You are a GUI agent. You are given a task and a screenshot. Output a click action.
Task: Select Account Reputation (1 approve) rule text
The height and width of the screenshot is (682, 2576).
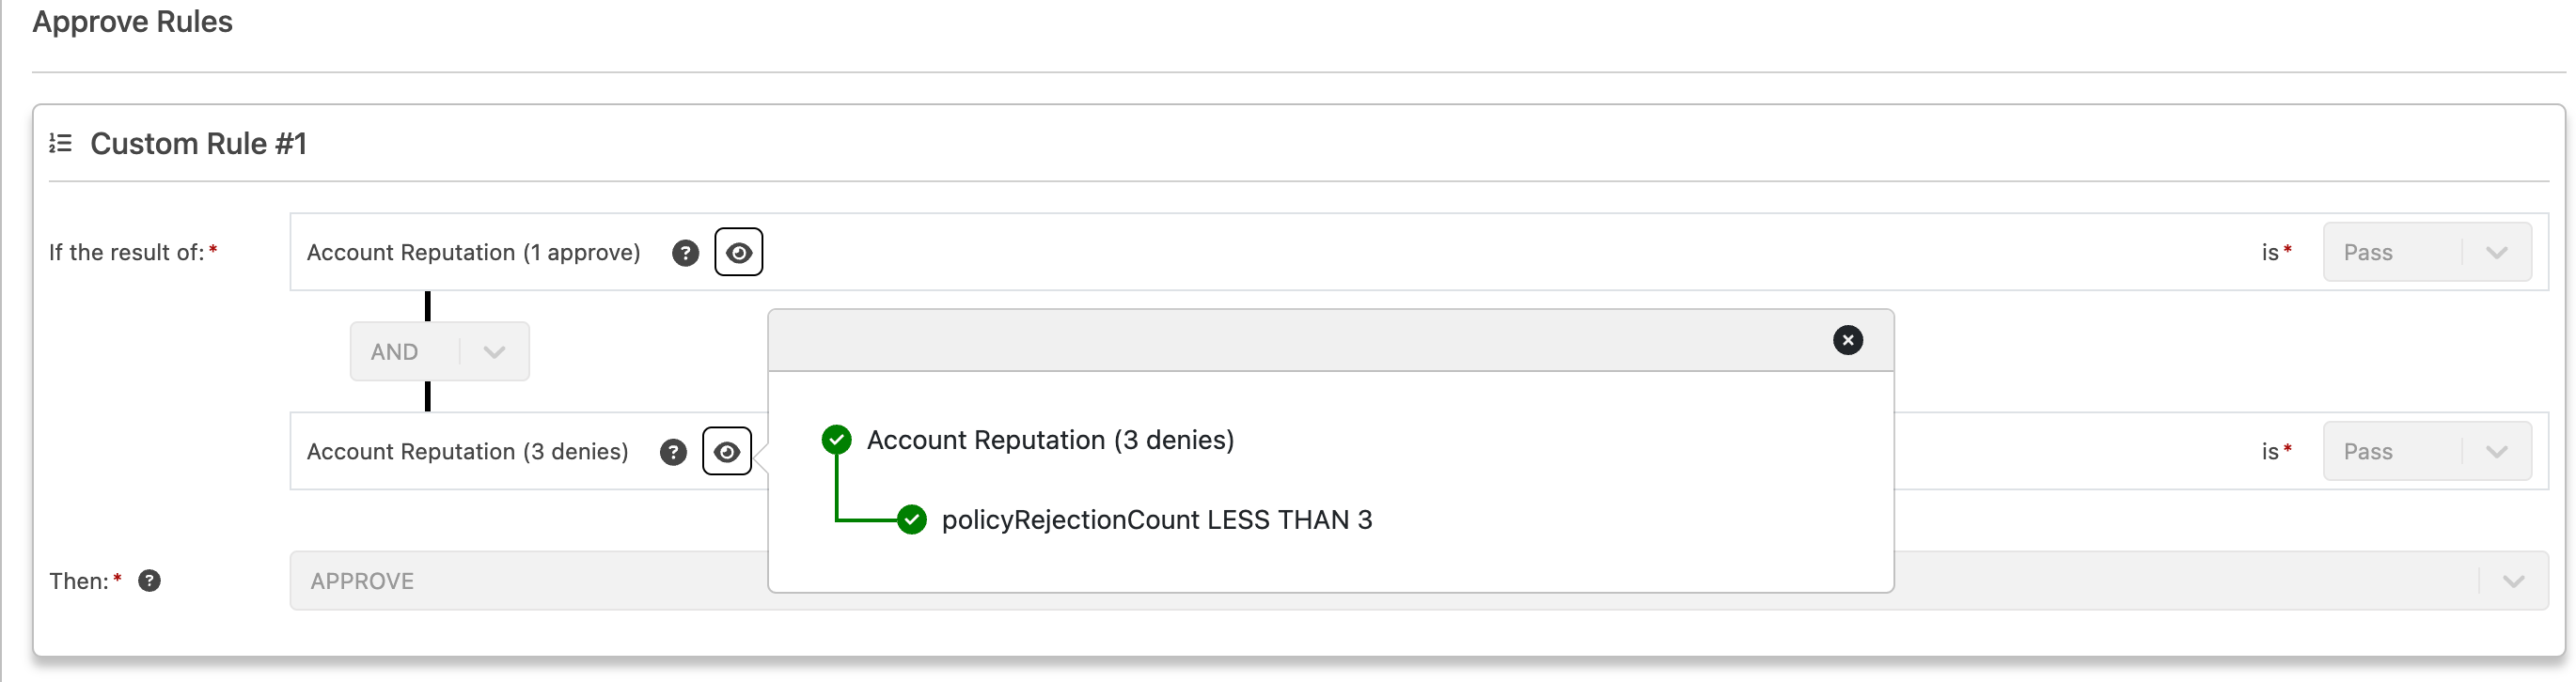click(473, 253)
